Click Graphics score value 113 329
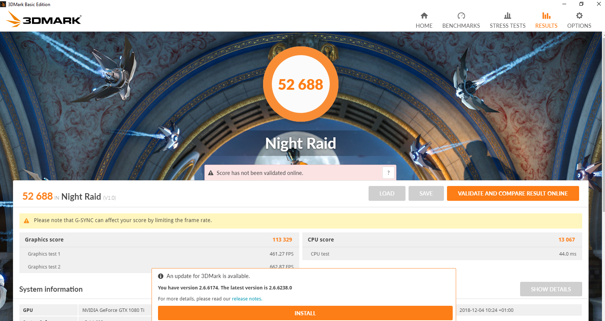 tap(282, 240)
